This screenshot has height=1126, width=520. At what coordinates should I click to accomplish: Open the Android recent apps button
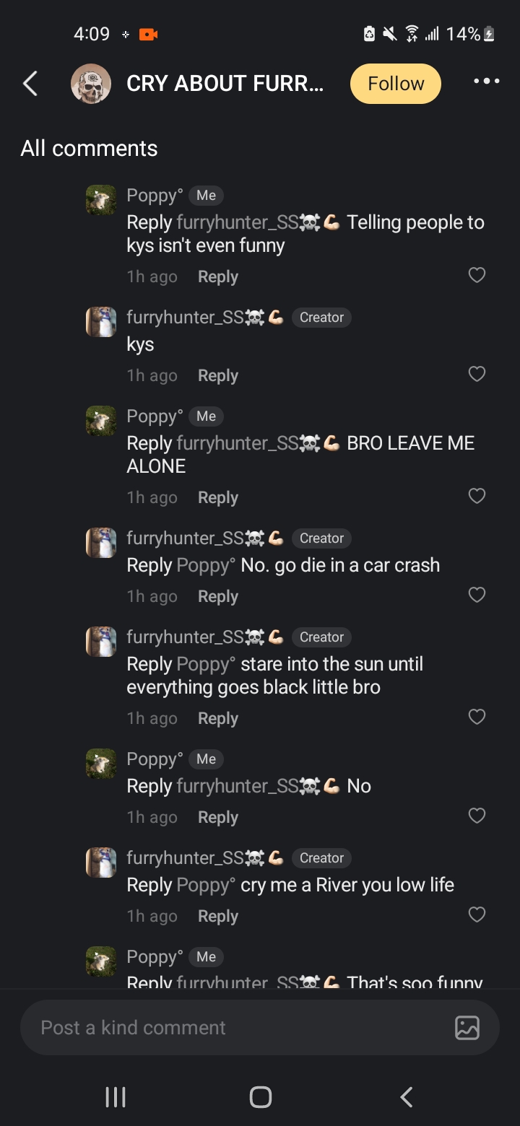[x=116, y=1097]
